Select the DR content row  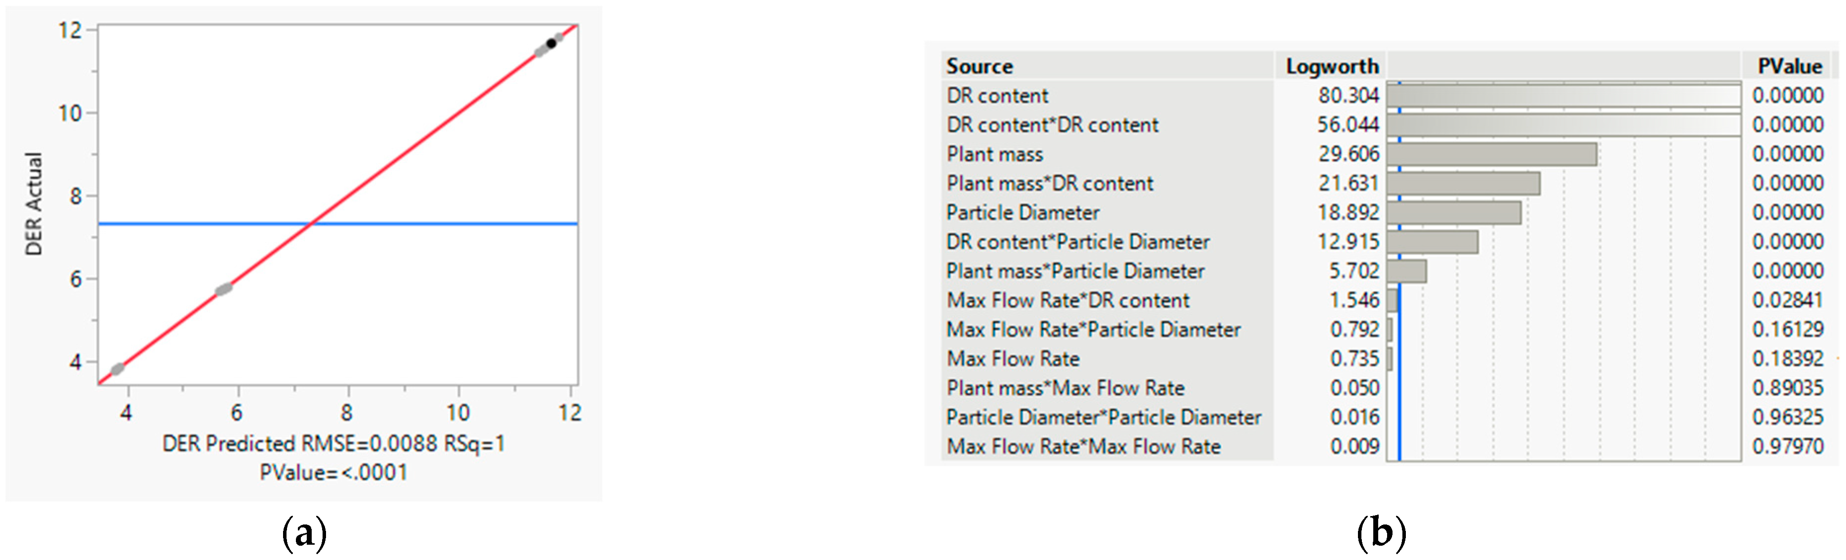click(997, 96)
